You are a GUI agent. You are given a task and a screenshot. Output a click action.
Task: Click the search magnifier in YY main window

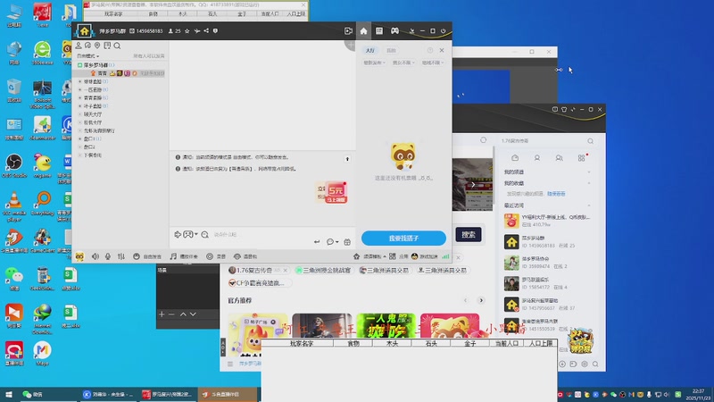(591, 141)
